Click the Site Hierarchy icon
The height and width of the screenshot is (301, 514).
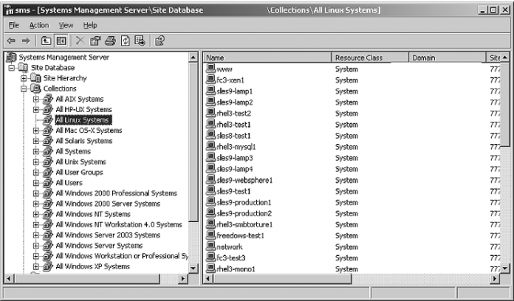pos(35,78)
